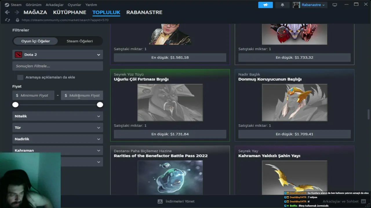The width and height of the screenshot is (371, 208).
Task: Click the page URL address text
Action: (65, 20)
